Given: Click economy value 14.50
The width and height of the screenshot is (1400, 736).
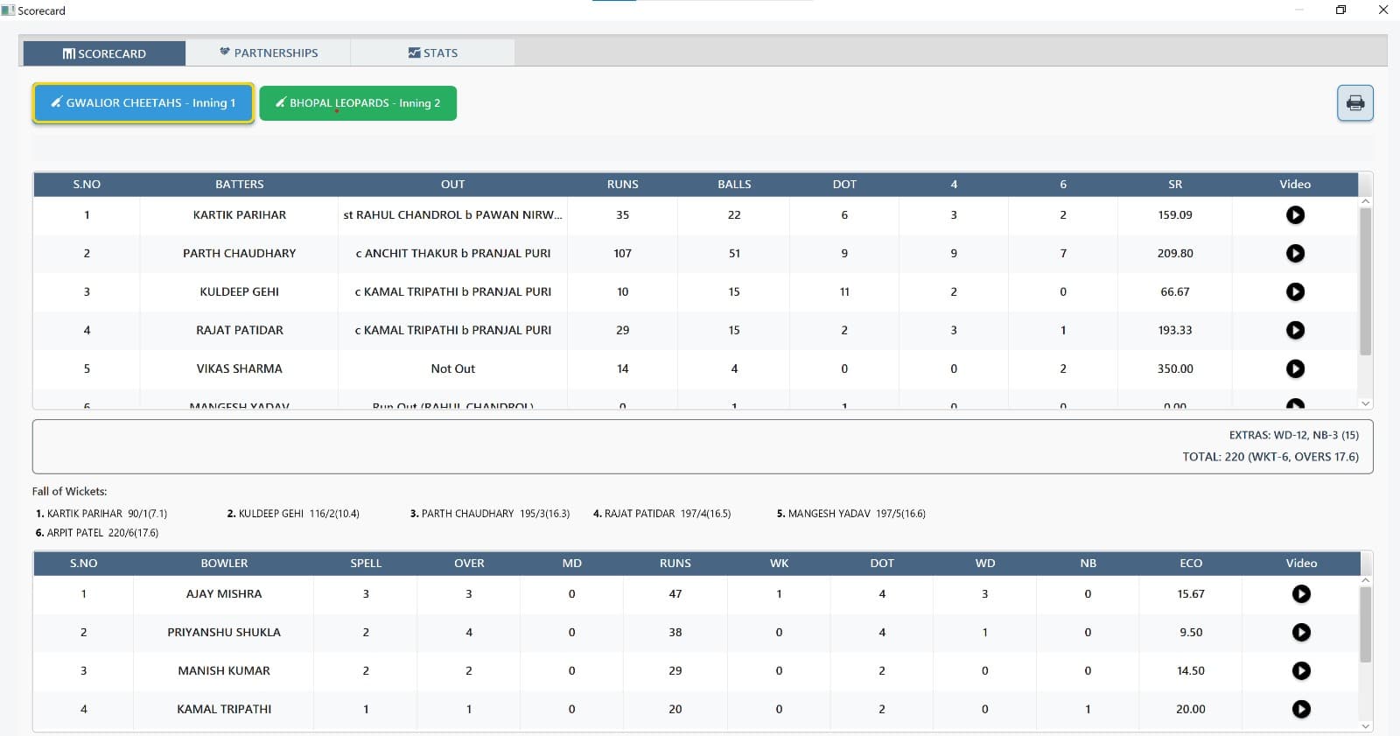Looking at the screenshot, I should [x=1191, y=670].
